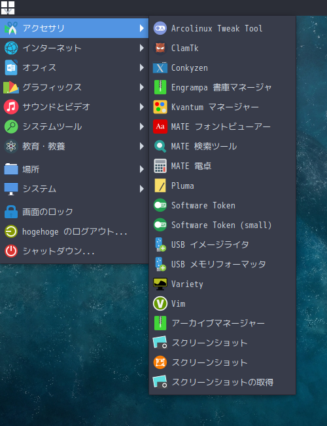Click the main menu launcher icon in panel
The image size is (327, 426).
click(8, 8)
